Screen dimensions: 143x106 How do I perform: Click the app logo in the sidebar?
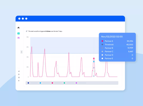click(19, 28)
